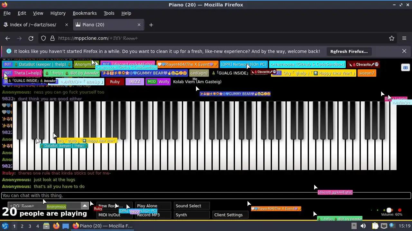Close the Index of /~dartz/isos/ tab
Viewport: 412px width, 231px height.
(x=67, y=25)
